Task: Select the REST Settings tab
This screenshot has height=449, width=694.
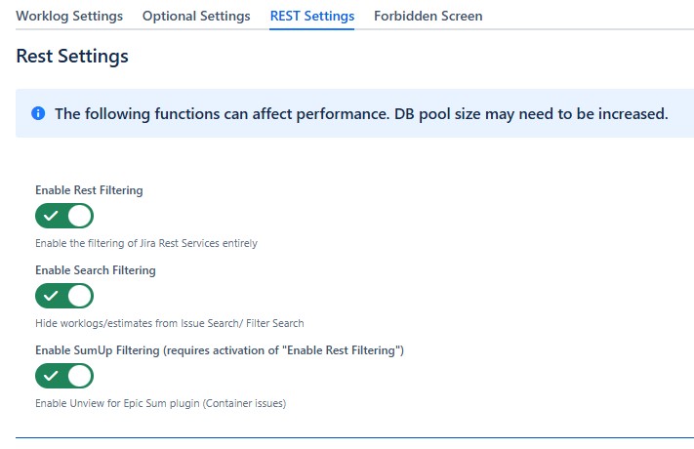Action: coord(312,17)
